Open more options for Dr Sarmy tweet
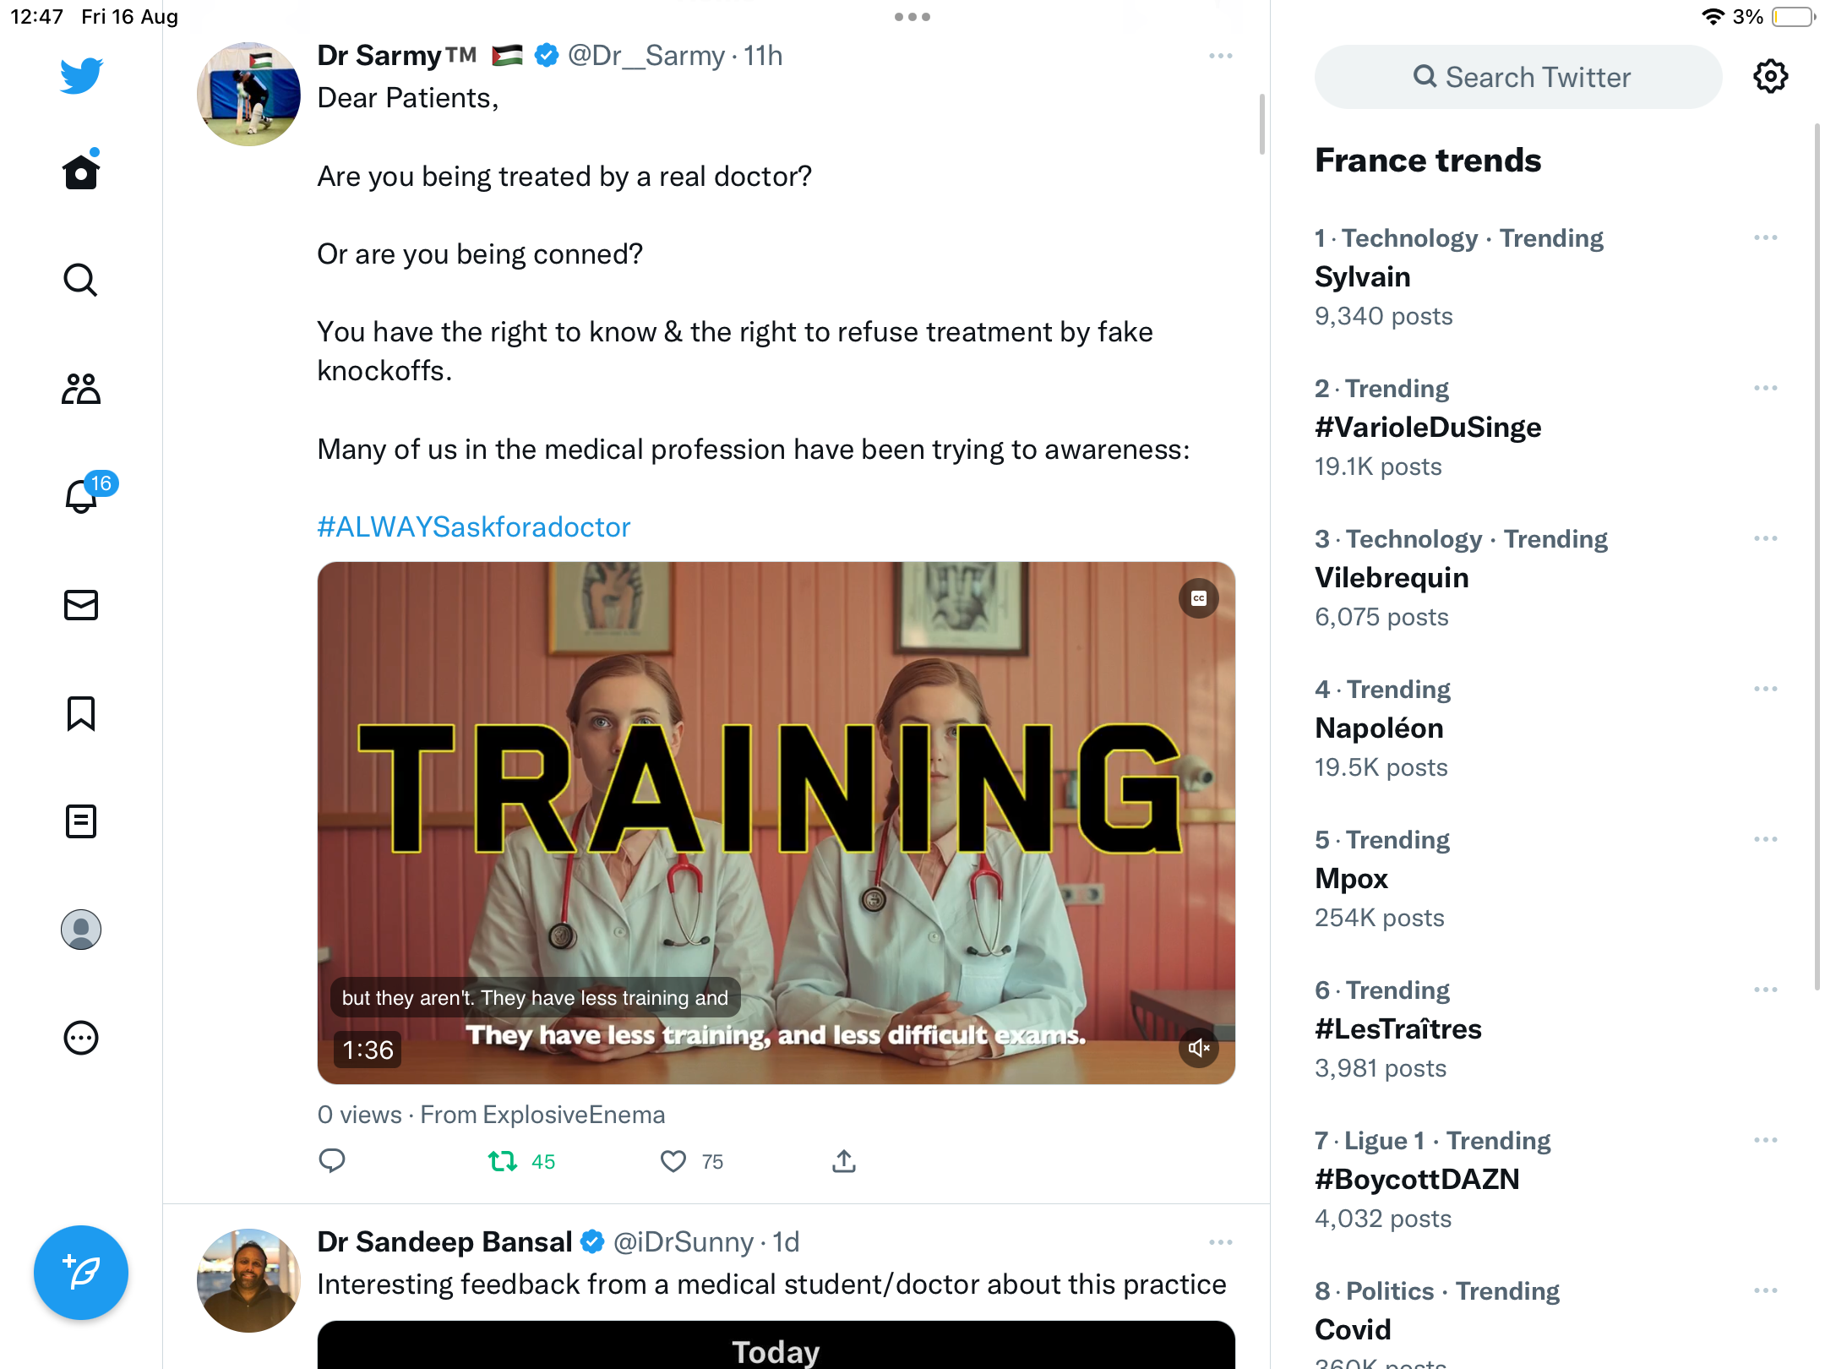The image size is (1825, 1369). tap(1220, 56)
